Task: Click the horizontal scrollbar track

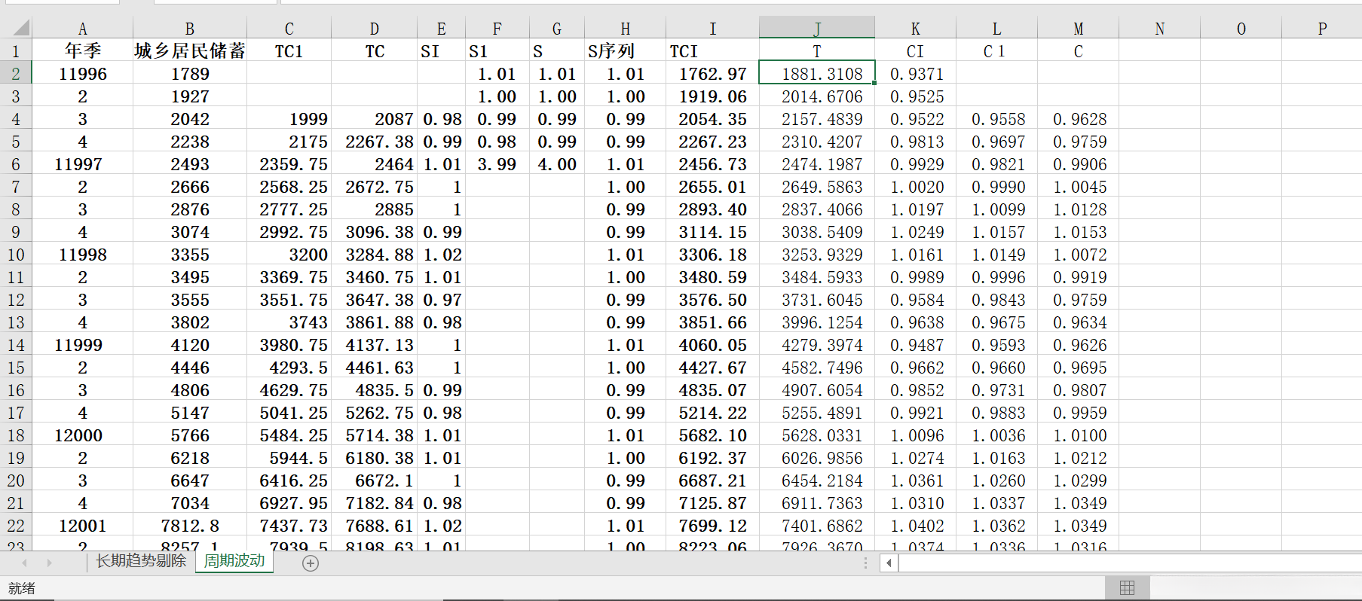Action: [x=1131, y=563]
